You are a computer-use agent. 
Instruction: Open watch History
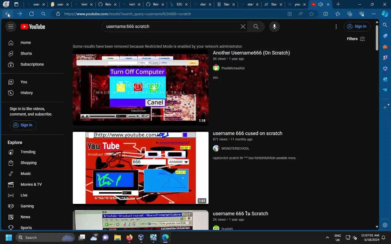pos(33,93)
